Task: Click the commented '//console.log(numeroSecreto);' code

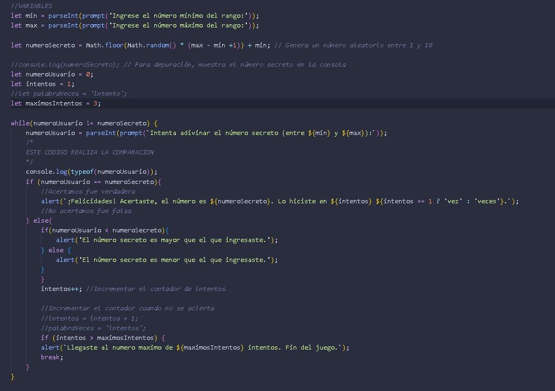Action: [x=65, y=65]
